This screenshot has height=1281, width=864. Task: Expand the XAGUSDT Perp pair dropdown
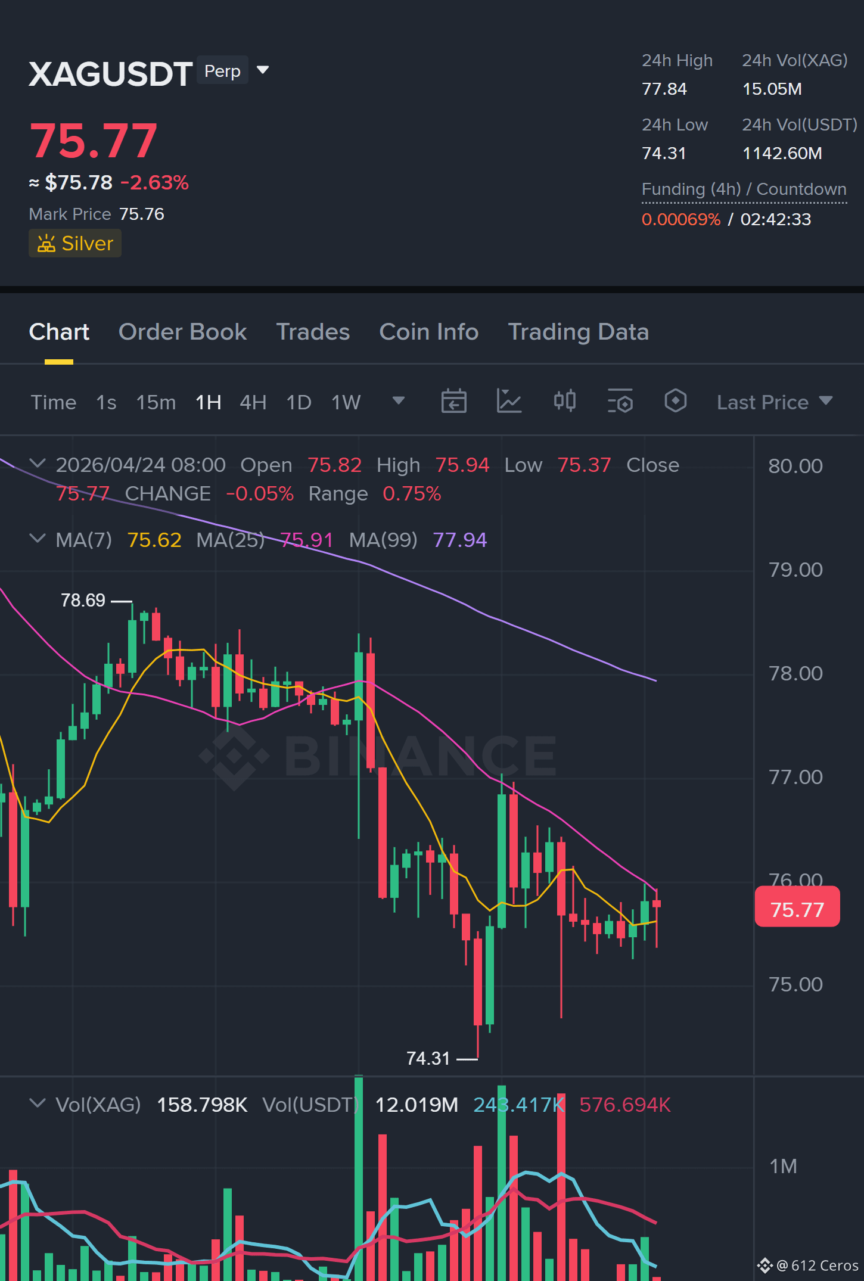pos(263,70)
